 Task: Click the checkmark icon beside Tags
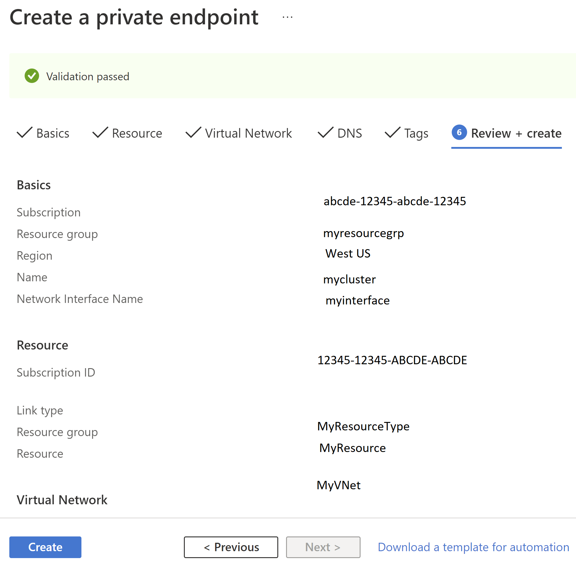[392, 133]
